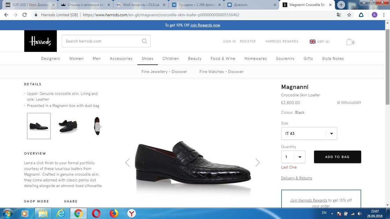Open the shopping bag icon

coord(350,42)
